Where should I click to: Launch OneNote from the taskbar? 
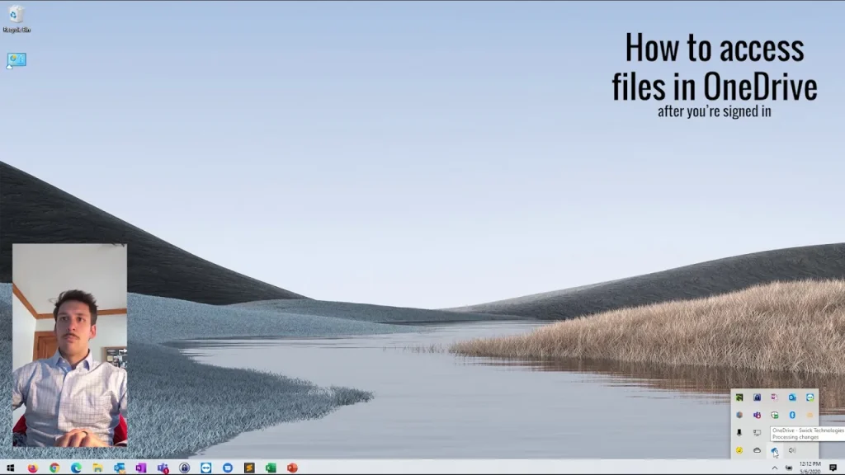point(140,468)
